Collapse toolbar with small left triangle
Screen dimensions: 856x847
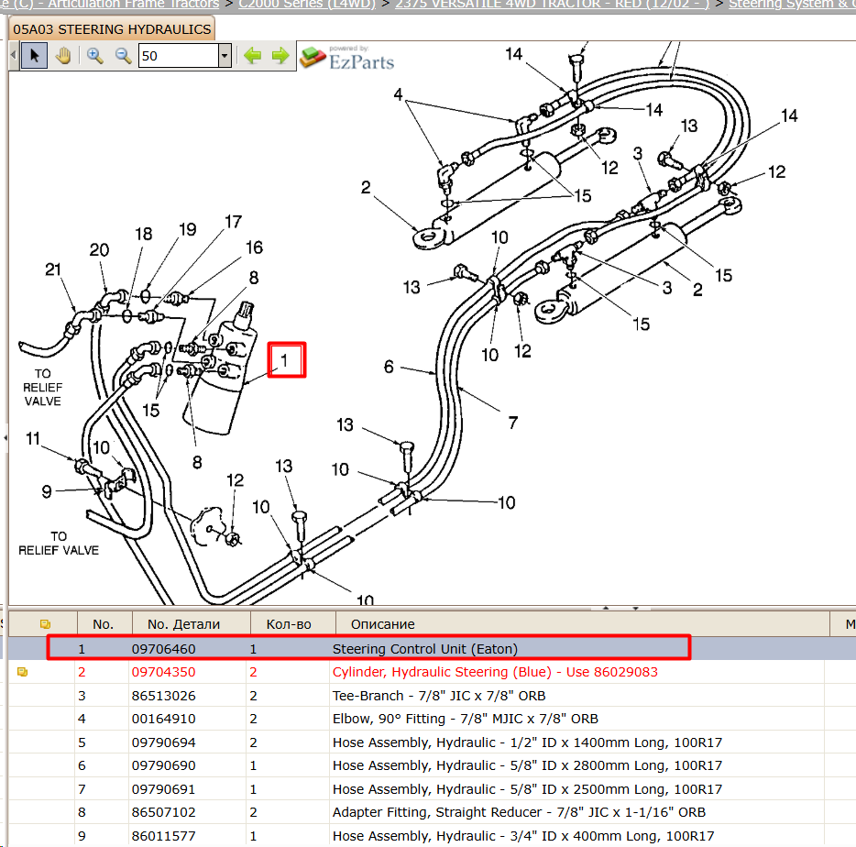(13, 56)
